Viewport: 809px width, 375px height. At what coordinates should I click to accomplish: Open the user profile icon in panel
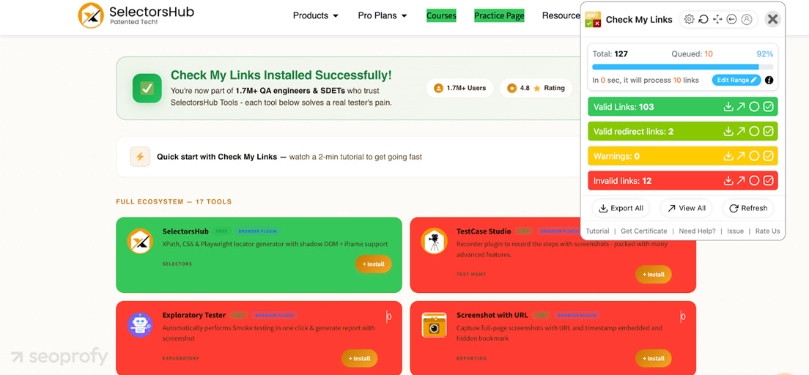(x=747, y=20)
